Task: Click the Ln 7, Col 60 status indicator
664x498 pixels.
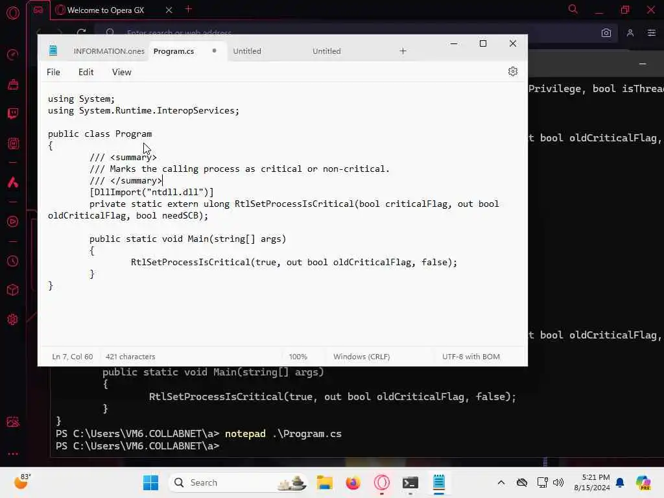Action: [x=73, y=357]
